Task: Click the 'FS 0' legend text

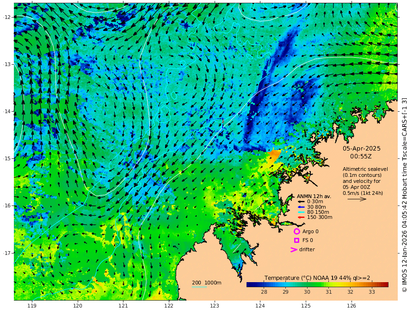Action: point(308,241)
